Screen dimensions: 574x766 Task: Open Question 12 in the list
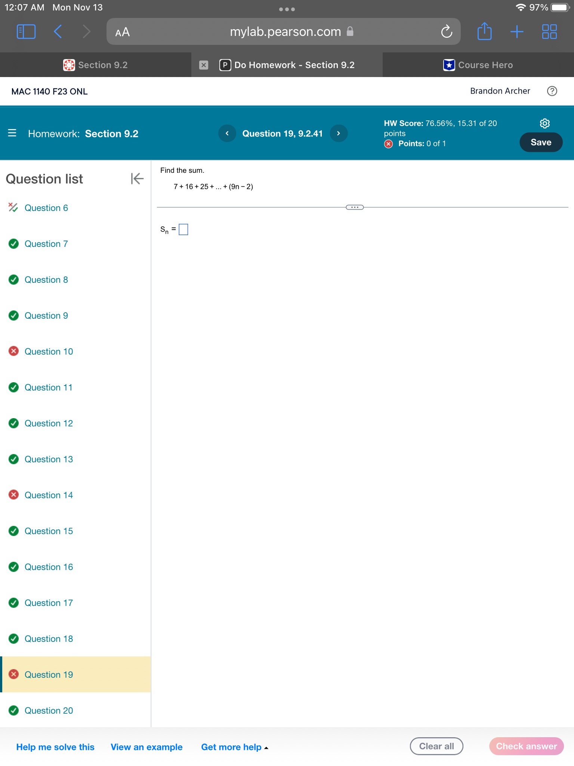[x=49, y=423]
